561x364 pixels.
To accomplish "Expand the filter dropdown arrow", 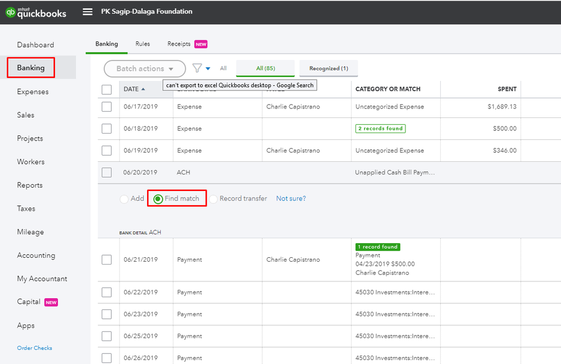I will tap(208, 69).
